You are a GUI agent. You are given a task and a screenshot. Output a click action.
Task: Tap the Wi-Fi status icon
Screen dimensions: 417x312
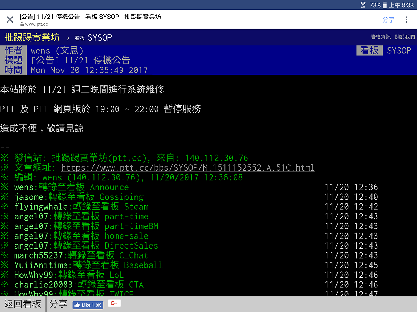coord(363,5)
